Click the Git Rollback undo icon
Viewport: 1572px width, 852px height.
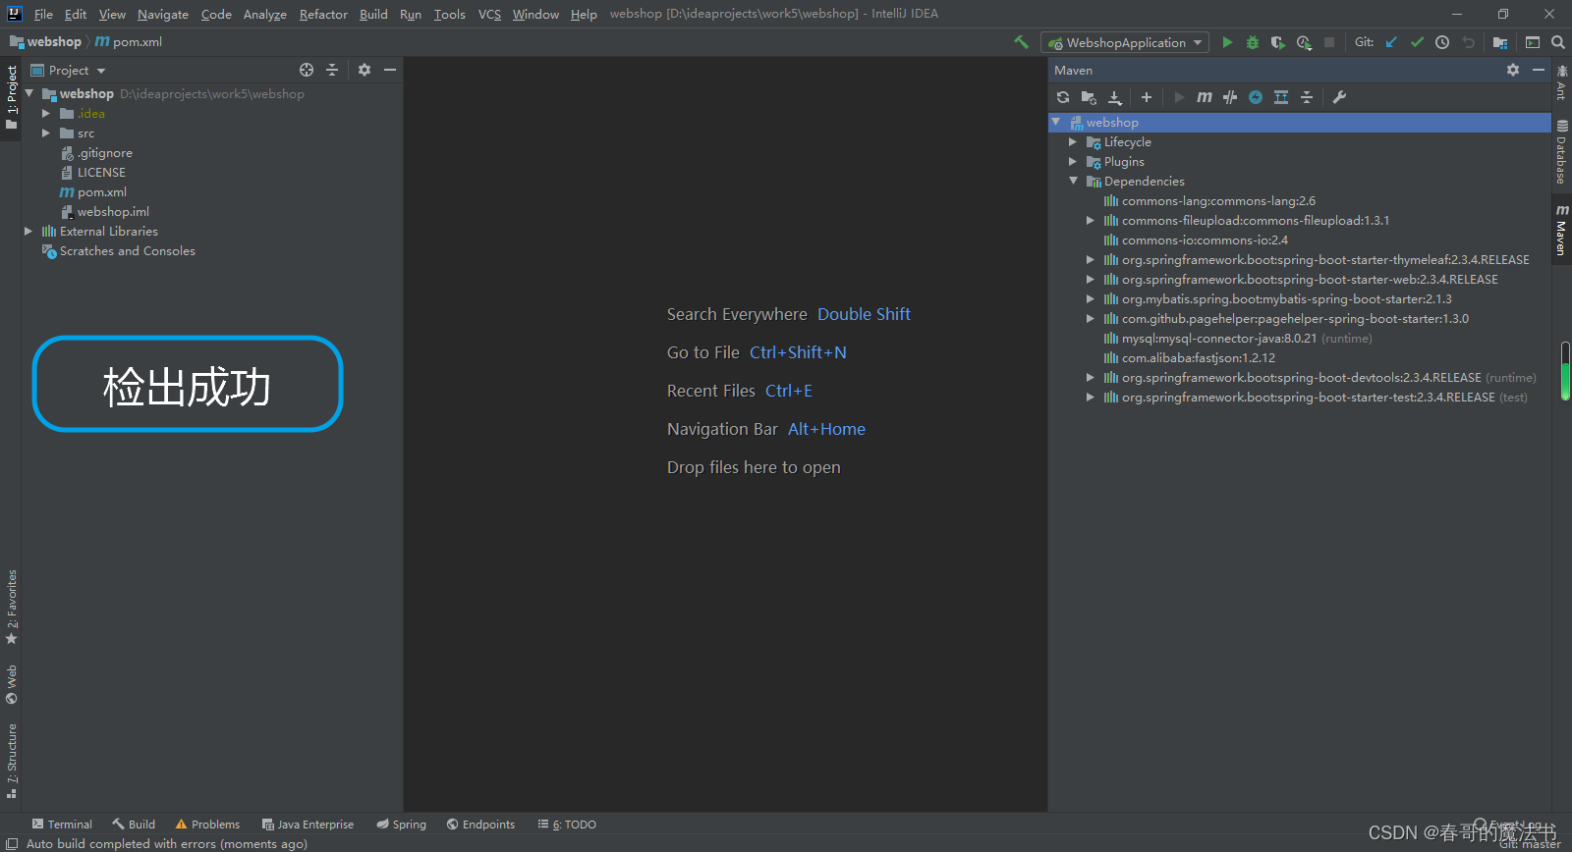1468,42
